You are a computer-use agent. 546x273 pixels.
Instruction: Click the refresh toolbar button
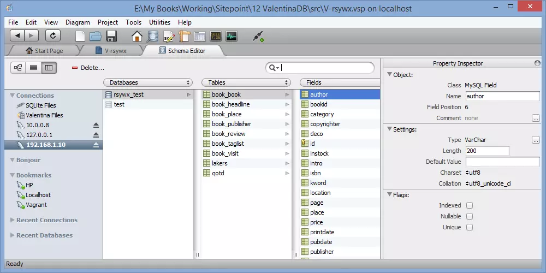53,36
